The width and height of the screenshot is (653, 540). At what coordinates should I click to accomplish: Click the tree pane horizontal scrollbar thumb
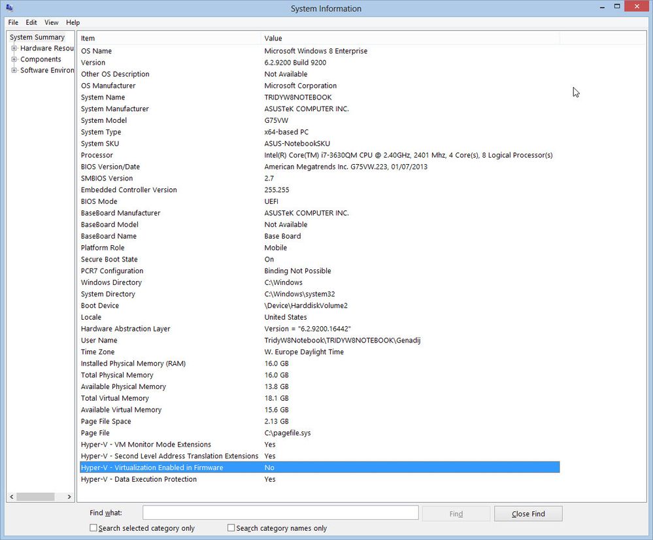tap(35, 497)
